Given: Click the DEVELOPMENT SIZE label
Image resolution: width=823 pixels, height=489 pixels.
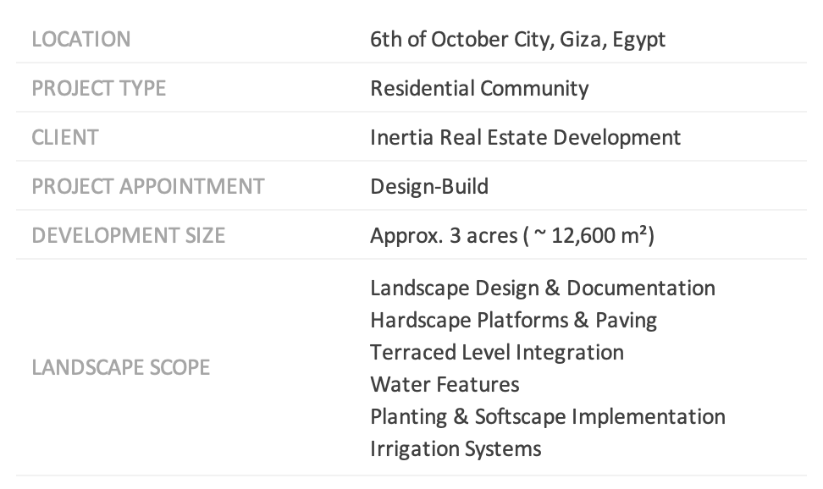Looking at the screenshot, I should coord(129,235).
